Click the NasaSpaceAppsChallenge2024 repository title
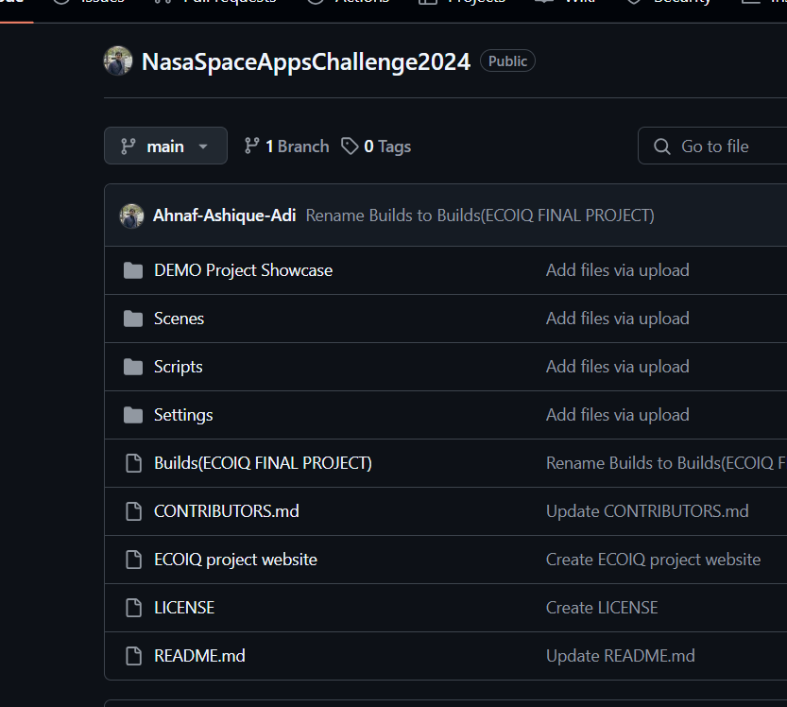This screenshot has height=707, width=787. 305,61
